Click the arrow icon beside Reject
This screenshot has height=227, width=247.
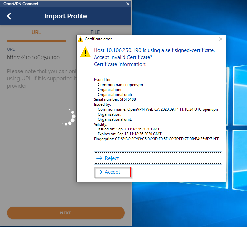[99, 158]
